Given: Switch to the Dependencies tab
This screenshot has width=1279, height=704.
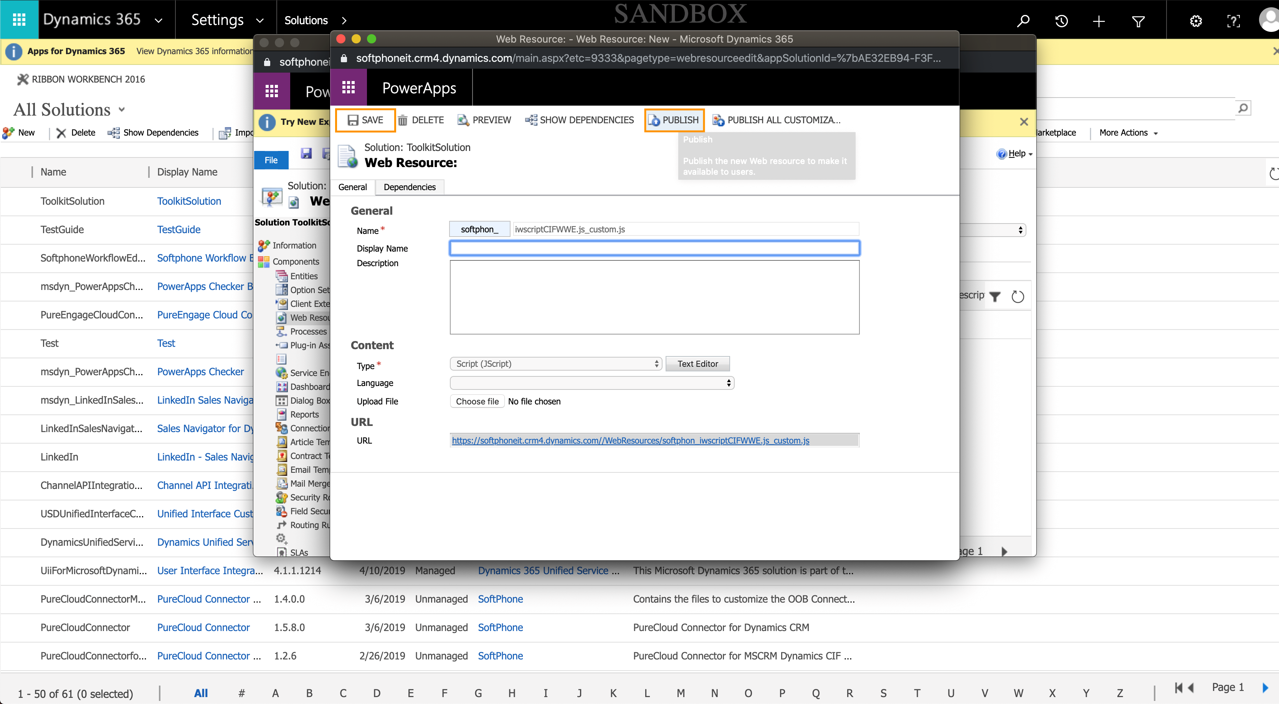Looking at the screenshot, I should tap(410, 187).
